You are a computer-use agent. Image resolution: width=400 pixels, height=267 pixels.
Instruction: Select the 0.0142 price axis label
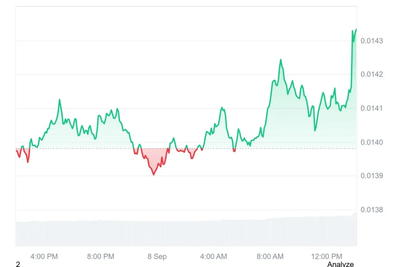(372, 74)
